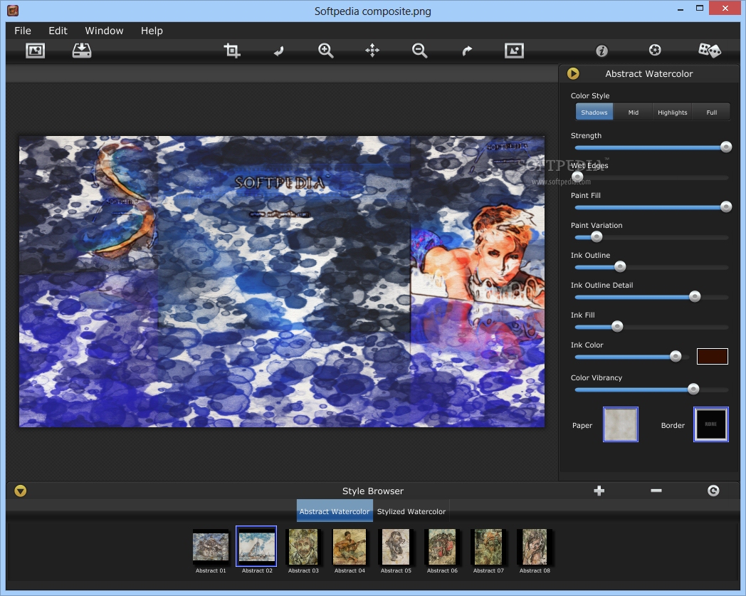This screenshot has width=746, height=596.
Task: Apply the Abstract 01 preset
Action: click(211, 546)
